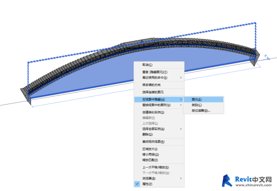Click 上一次平移/缩放(R) entry
Screen dimensions: 277x191
[x=159, y=167]
